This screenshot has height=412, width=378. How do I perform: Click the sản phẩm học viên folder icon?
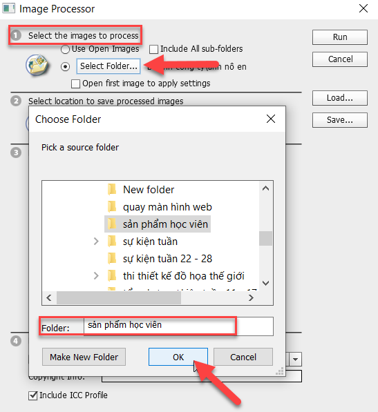click(112, 224)
